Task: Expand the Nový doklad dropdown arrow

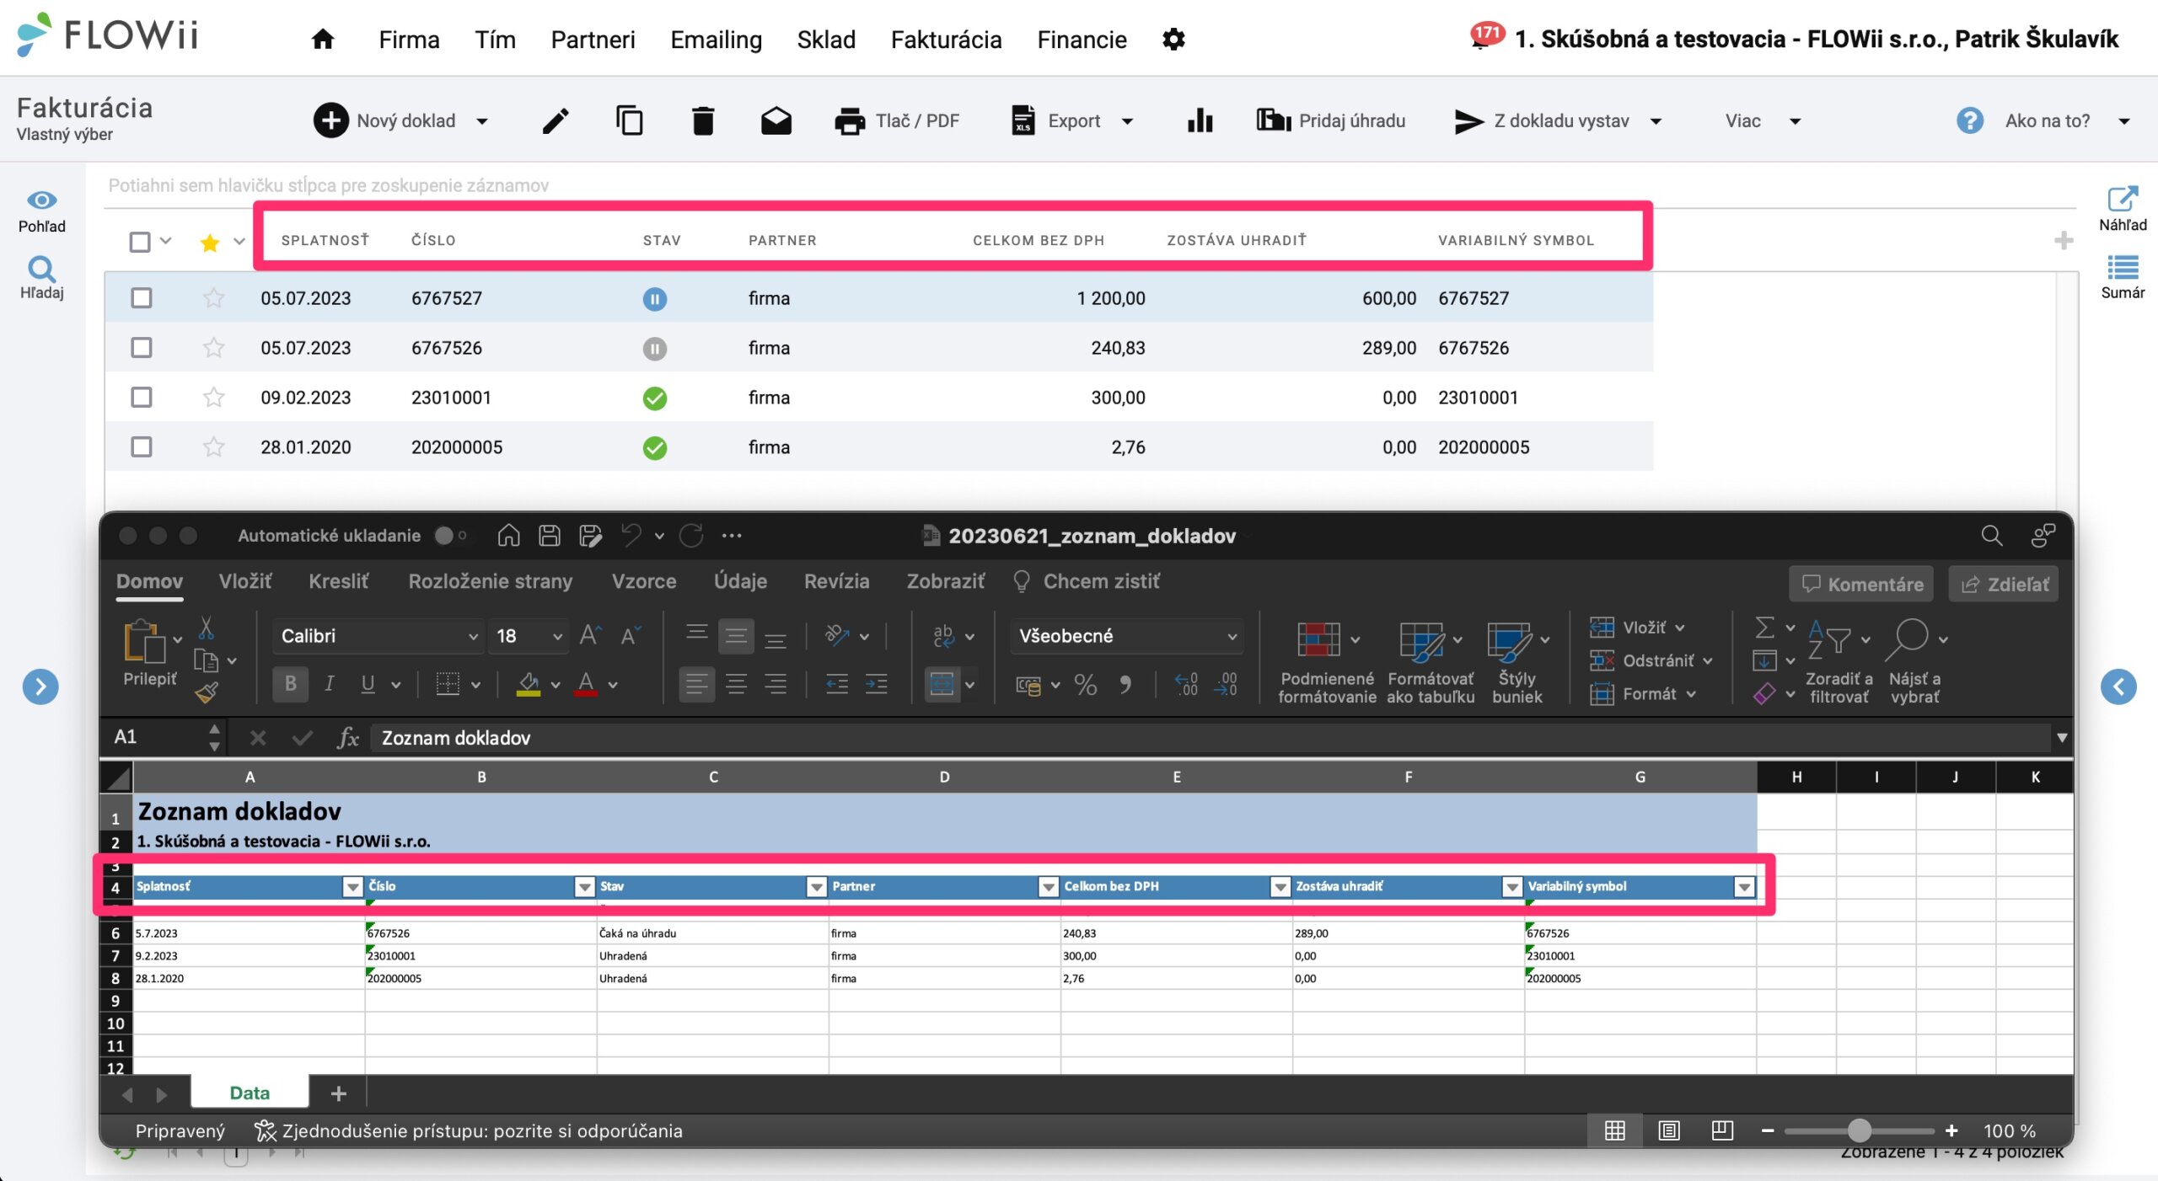Action: [482, 121]
